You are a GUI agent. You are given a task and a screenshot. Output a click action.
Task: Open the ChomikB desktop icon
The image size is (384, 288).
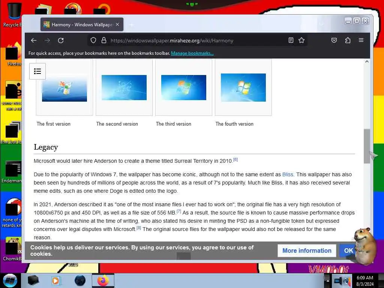coord(12,249)
